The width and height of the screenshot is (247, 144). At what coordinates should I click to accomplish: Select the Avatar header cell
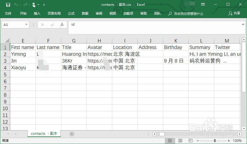pyautogui.click(x=100, y=47)
